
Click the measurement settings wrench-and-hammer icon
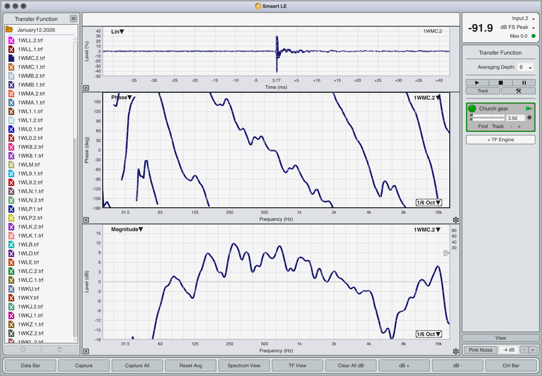coord(518,91)
